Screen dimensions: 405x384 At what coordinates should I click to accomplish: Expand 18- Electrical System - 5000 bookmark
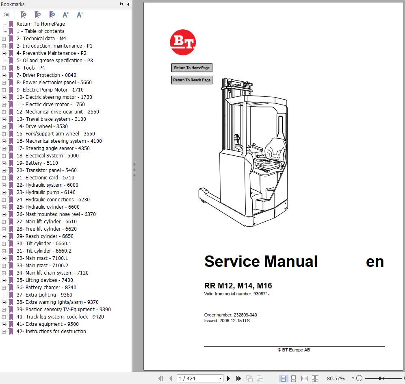pyautogui.click(x=4, y=156)
